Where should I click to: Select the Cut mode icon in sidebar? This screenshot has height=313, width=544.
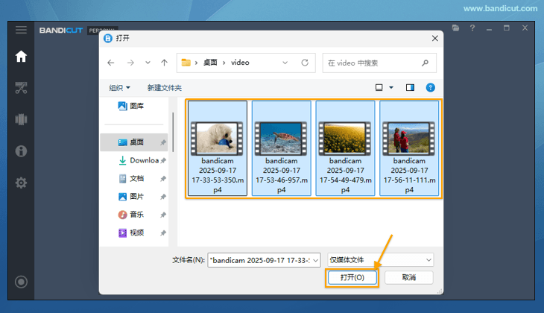pyautogui.click(x=21, y=88)
